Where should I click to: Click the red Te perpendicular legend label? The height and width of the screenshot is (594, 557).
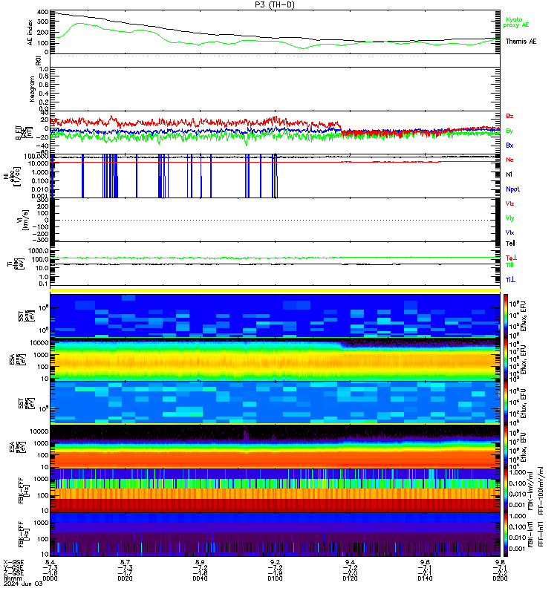click(x=511, y=258)
